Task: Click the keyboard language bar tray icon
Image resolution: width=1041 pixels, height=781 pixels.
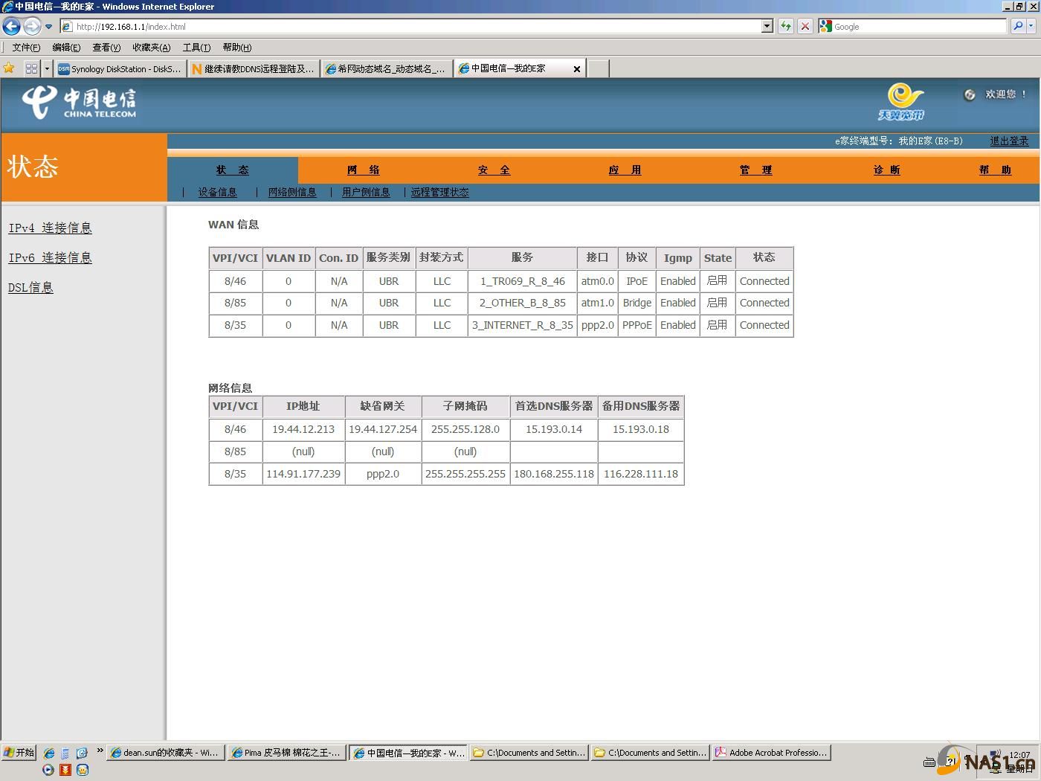Action: click(x=929, y=762)
